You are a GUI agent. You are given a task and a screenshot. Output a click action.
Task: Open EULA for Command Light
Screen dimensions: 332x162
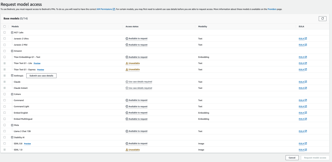coord(303,107)
